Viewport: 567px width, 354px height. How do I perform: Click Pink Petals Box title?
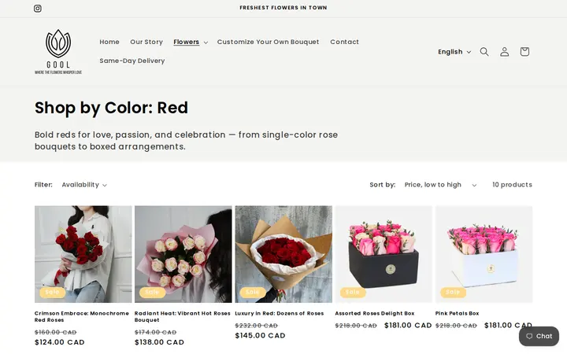457,313
